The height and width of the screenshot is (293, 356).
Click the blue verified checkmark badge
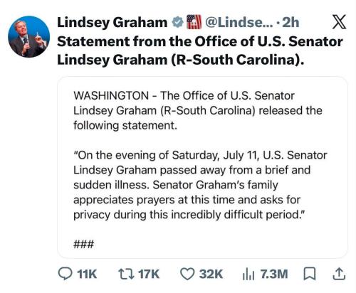pos(177,22)
